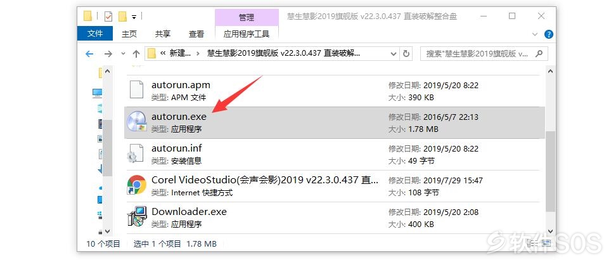This screenshot has height=260, width=611.
Task: Click the file list vertical scrollbar thumb
Action: (550, 171)
